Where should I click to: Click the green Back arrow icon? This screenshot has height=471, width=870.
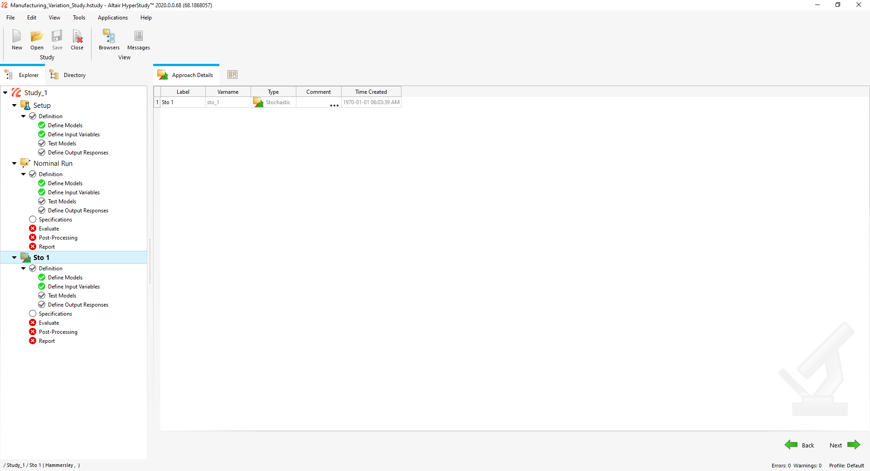point(791,445)
